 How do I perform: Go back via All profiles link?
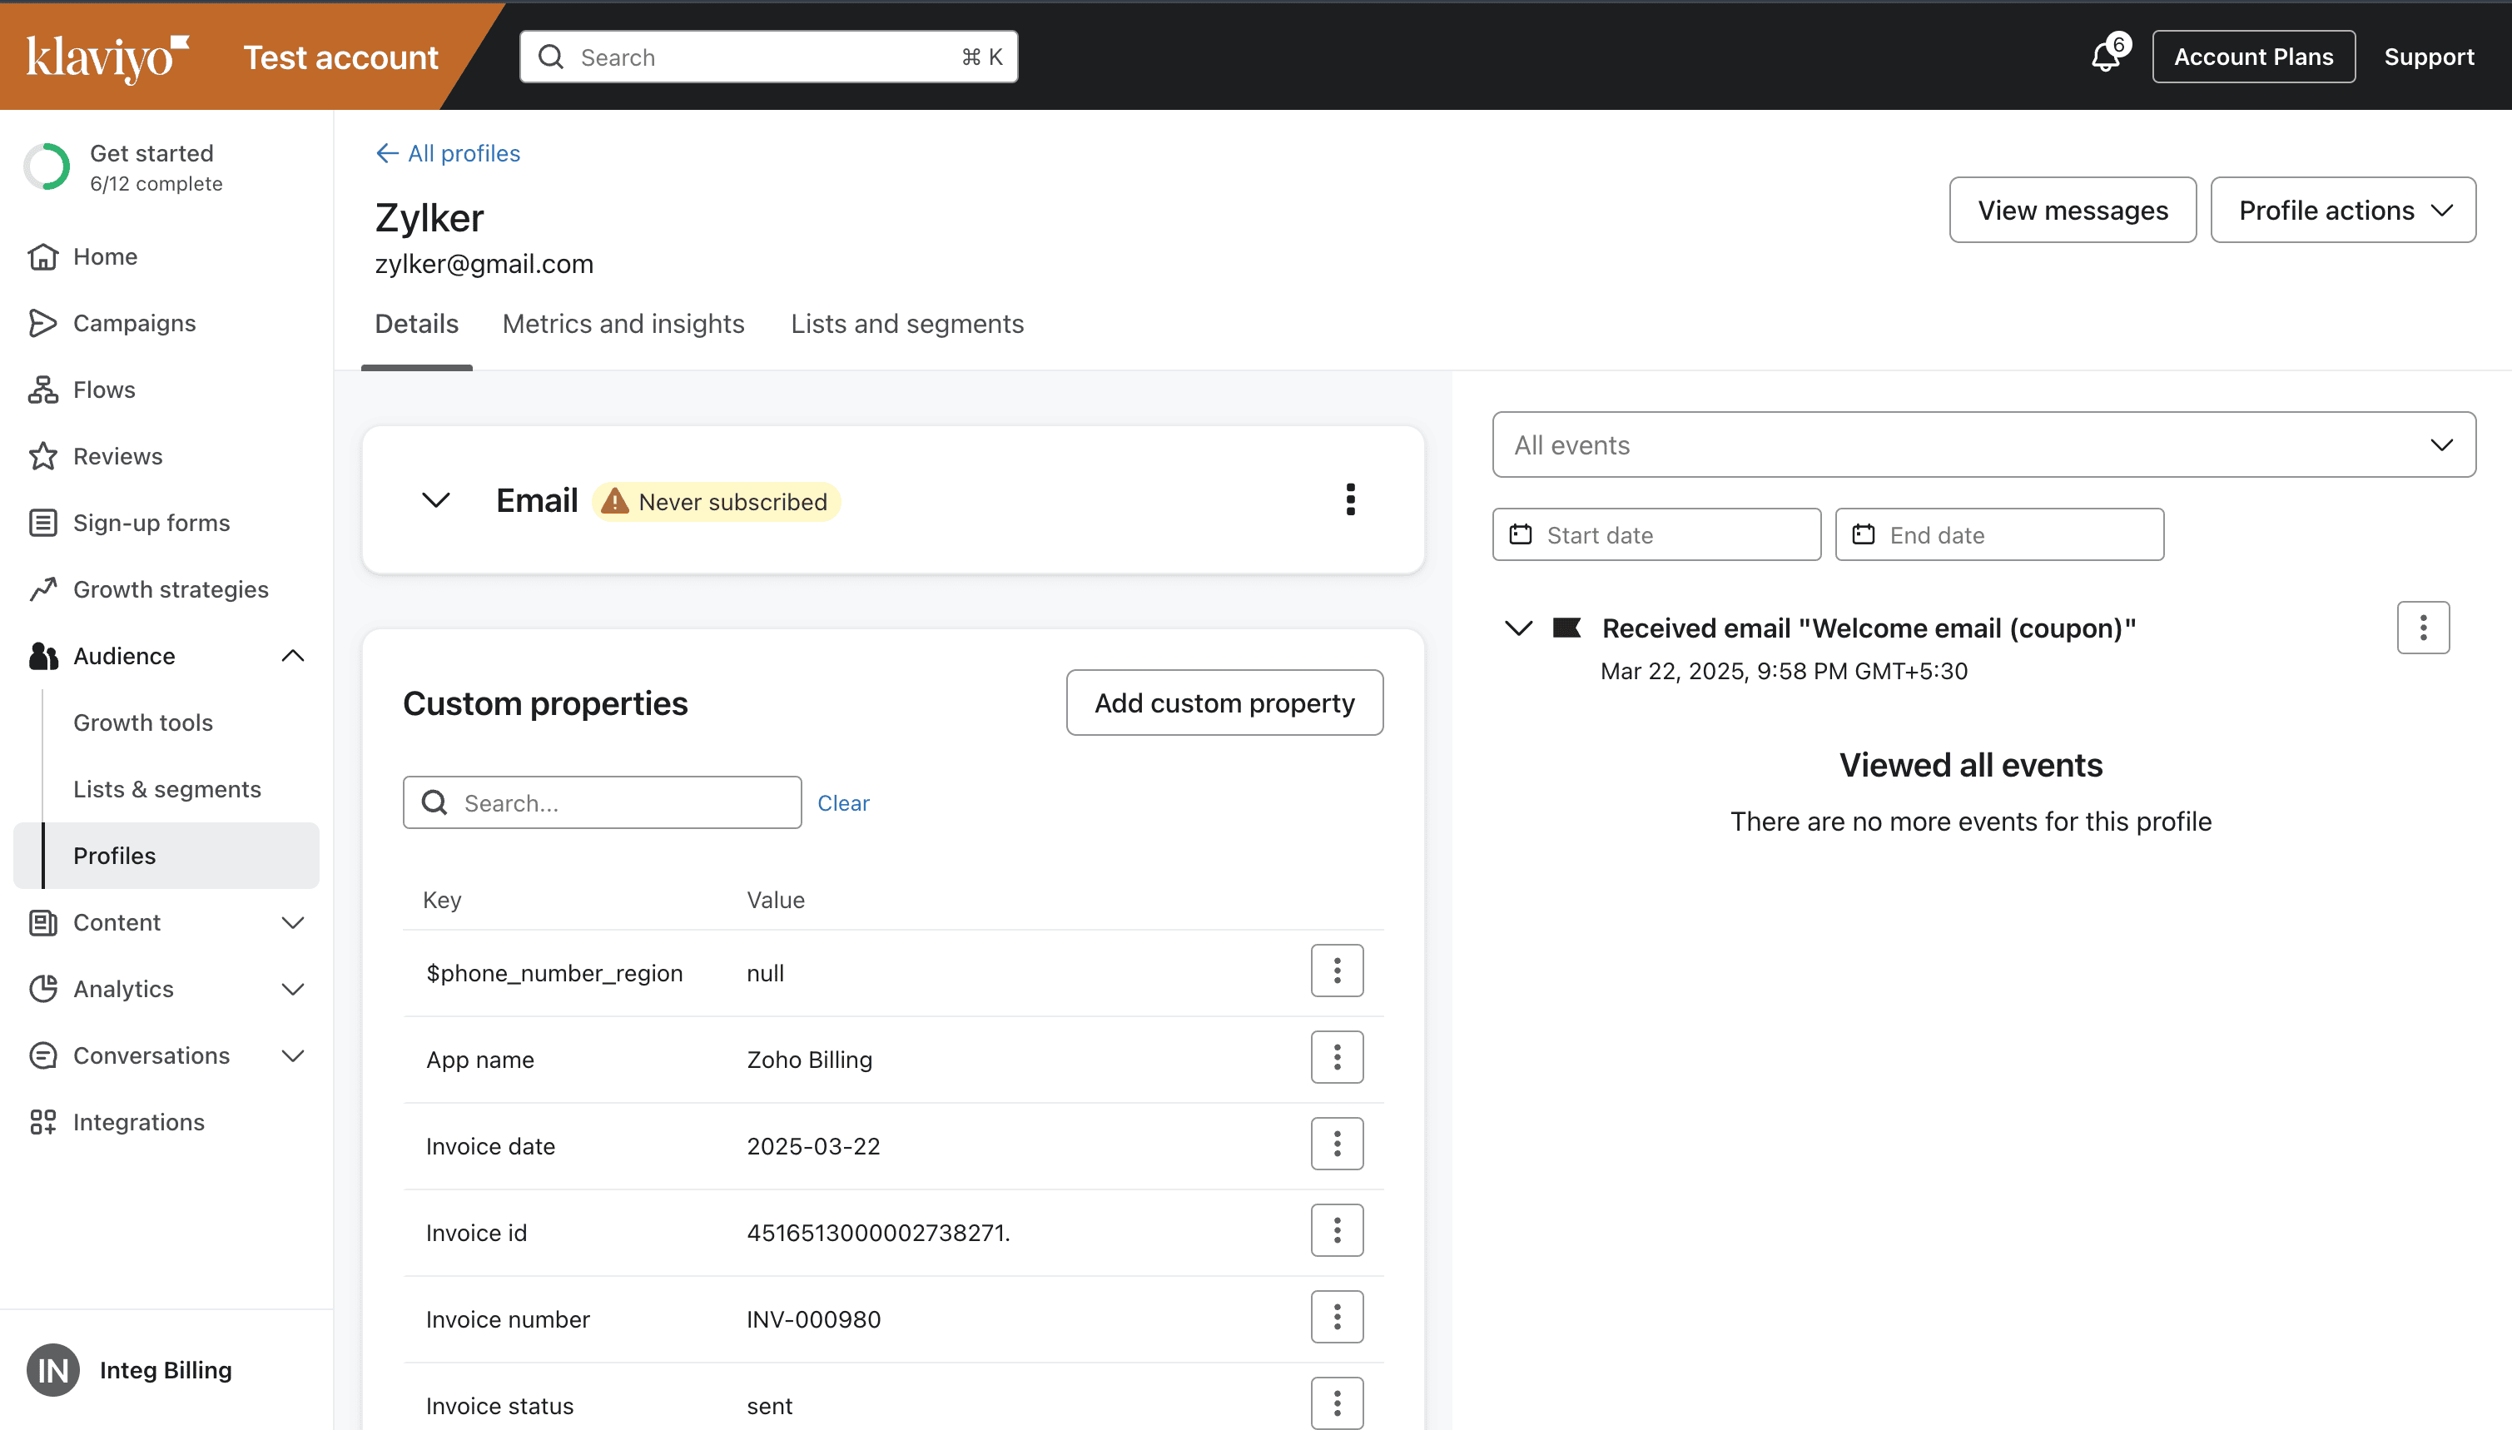(x=449, y=153)
